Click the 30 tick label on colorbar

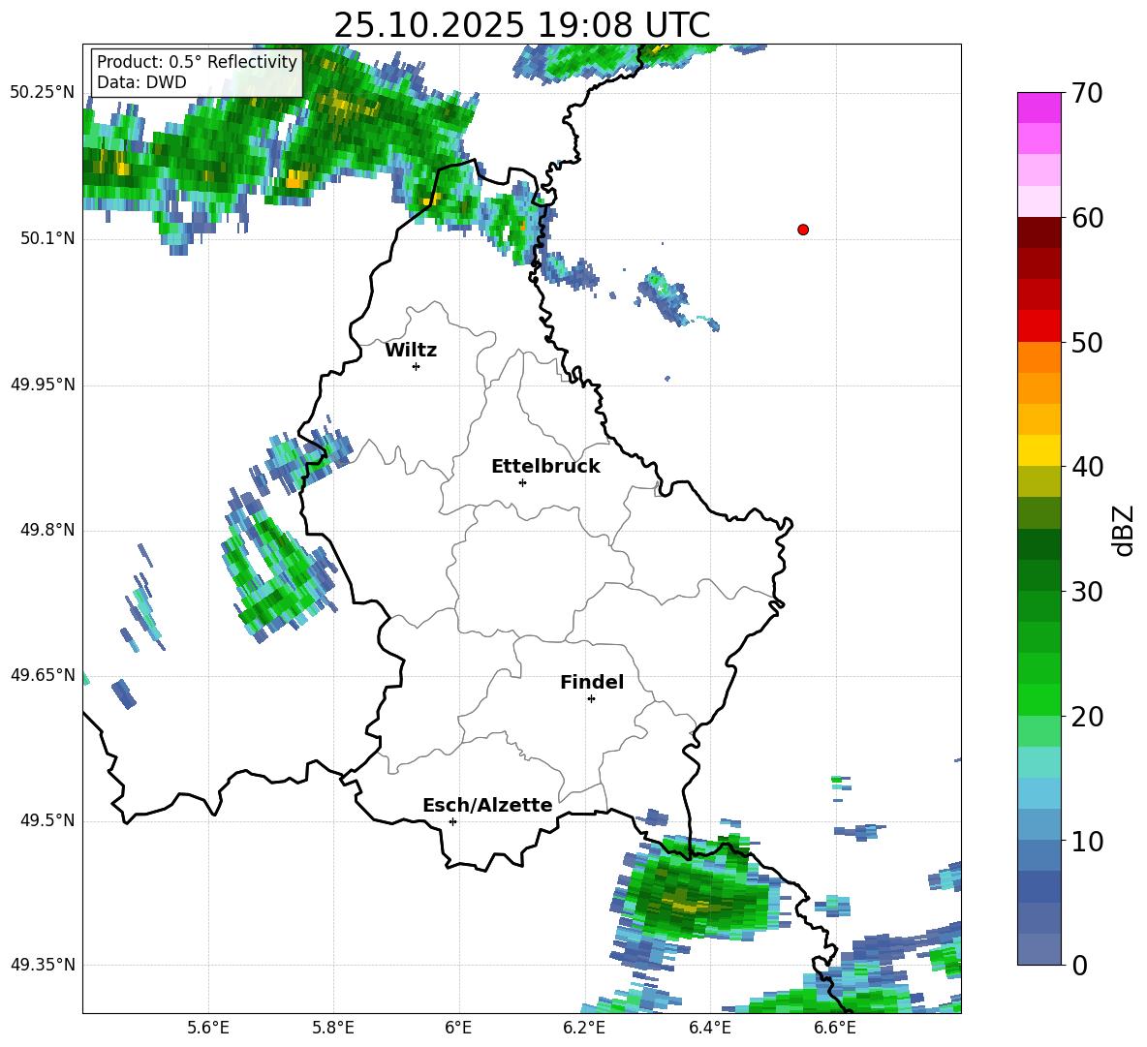[1087, 592]
